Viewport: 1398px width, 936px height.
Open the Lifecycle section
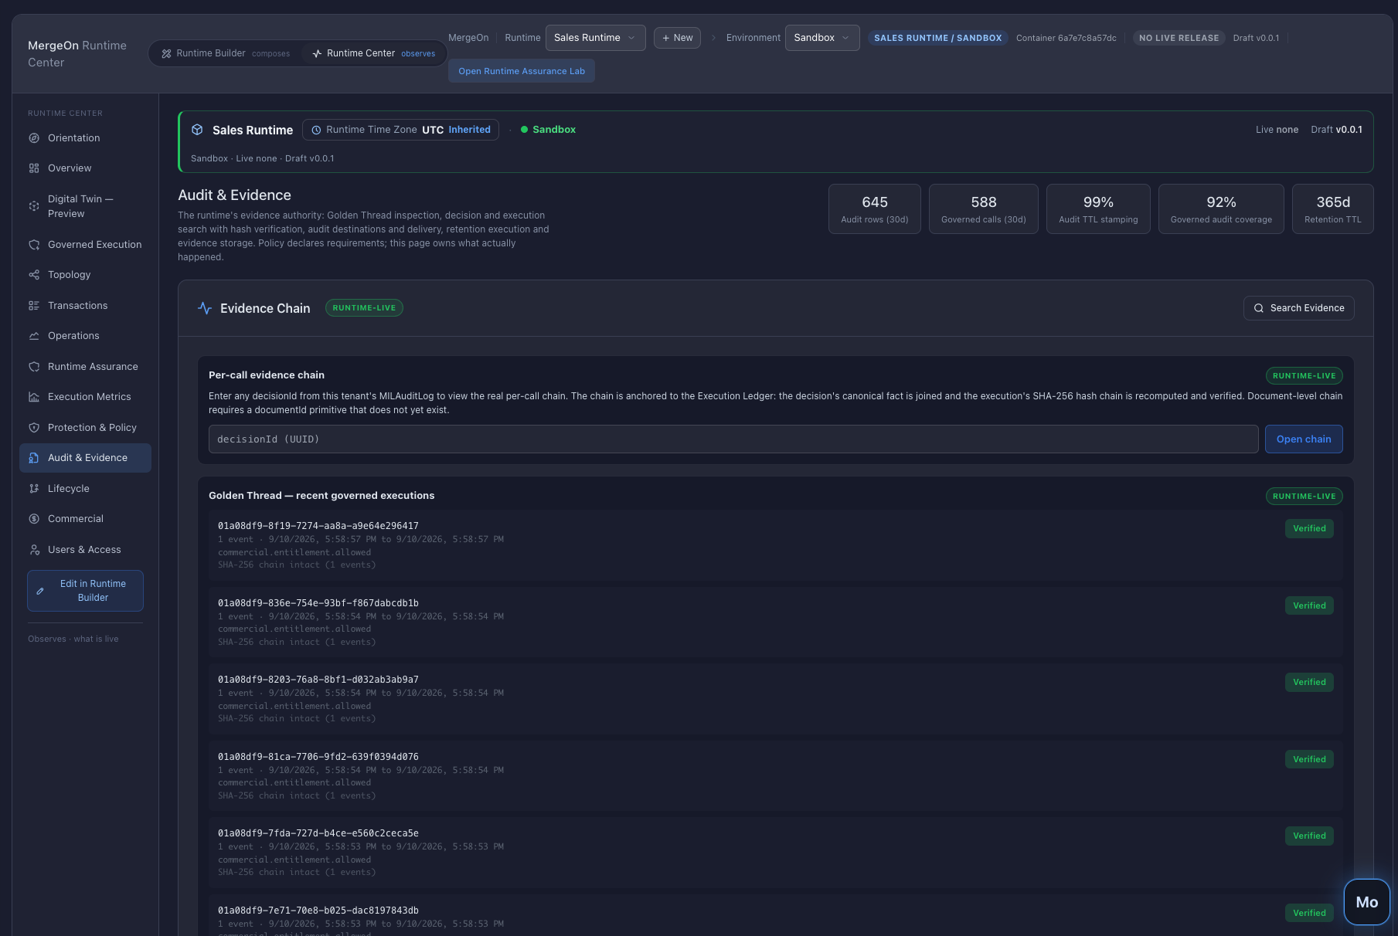point(85,489)
